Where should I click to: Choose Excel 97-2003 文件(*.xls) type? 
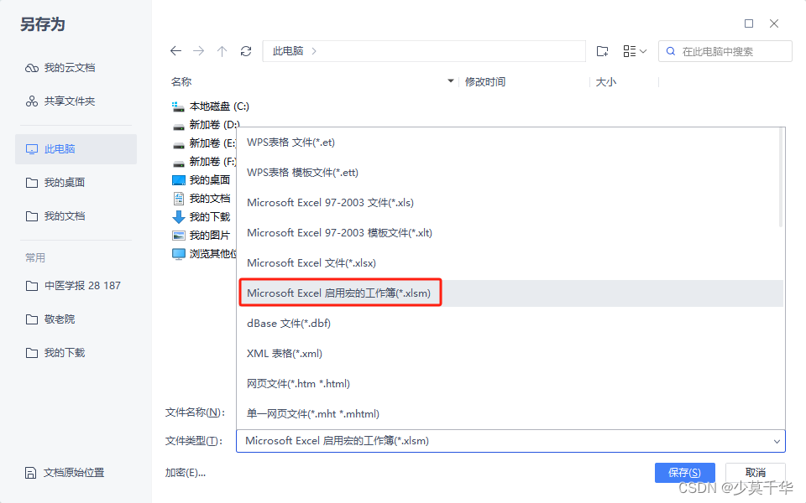[x=510, y=203]
